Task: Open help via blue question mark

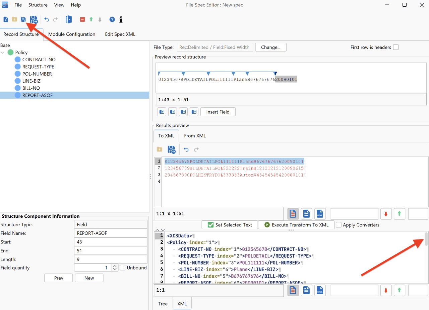Action: [112, 19]
